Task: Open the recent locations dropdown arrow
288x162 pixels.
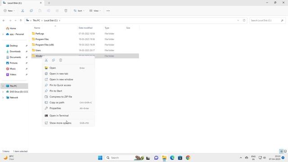Action: click(x=16, y=20)
